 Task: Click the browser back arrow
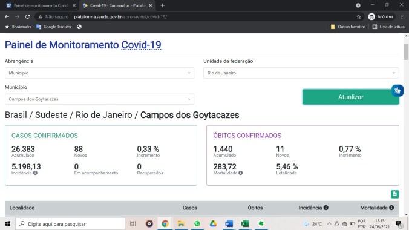[x=7, y=17]
